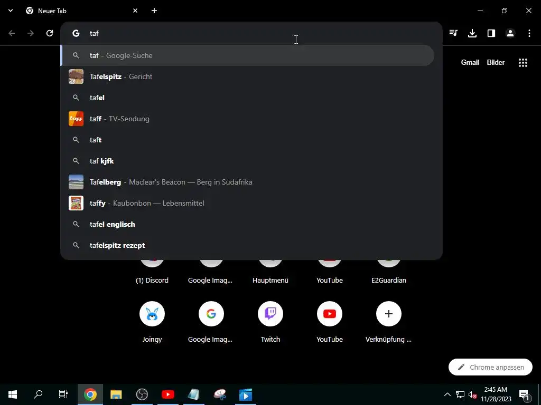This screenshot has width=541, height=405.
Task: Toggle the side panel icon
Action: click(491, 33)
